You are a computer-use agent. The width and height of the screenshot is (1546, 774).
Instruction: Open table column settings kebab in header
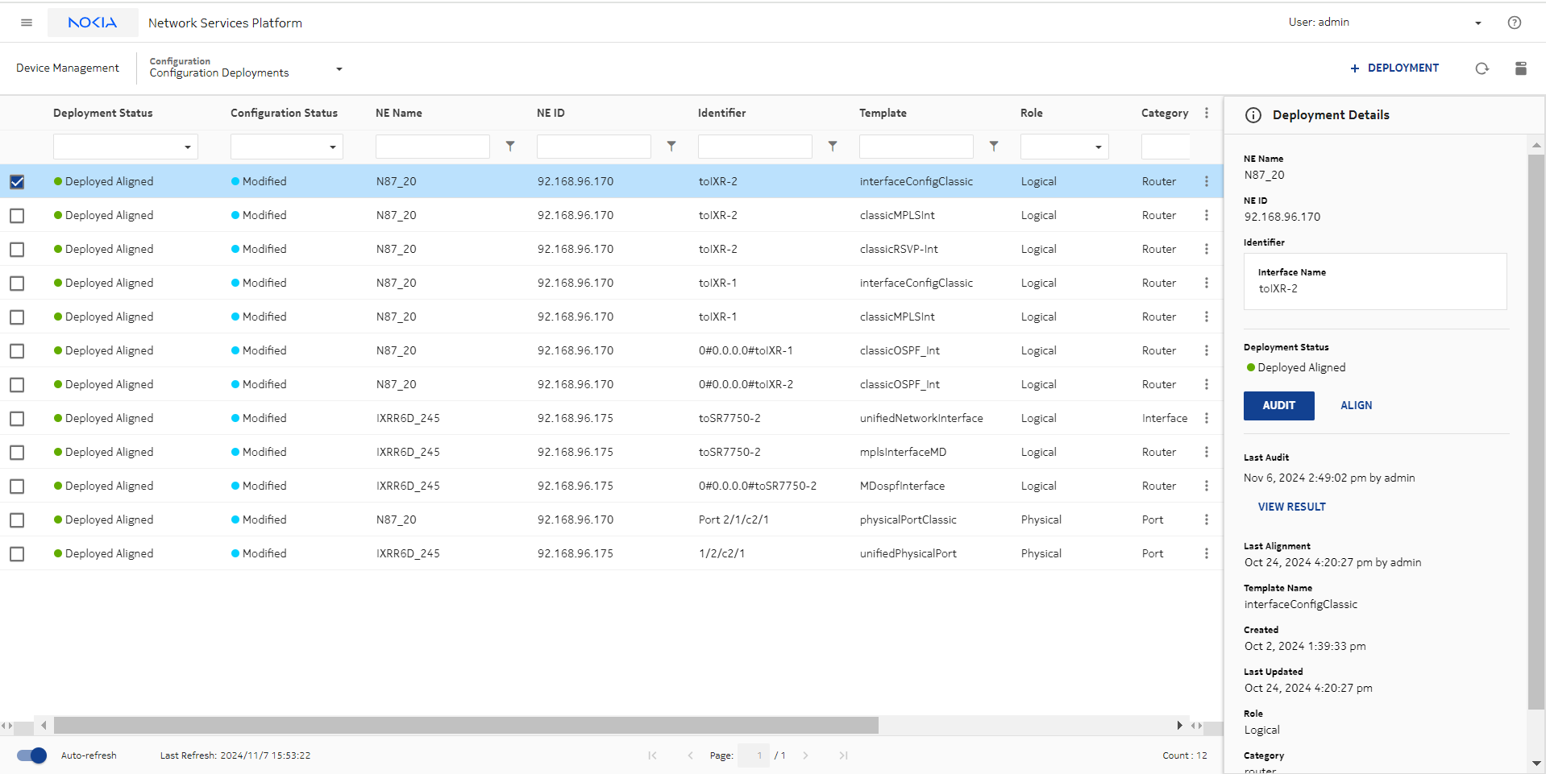[1206, 114]
